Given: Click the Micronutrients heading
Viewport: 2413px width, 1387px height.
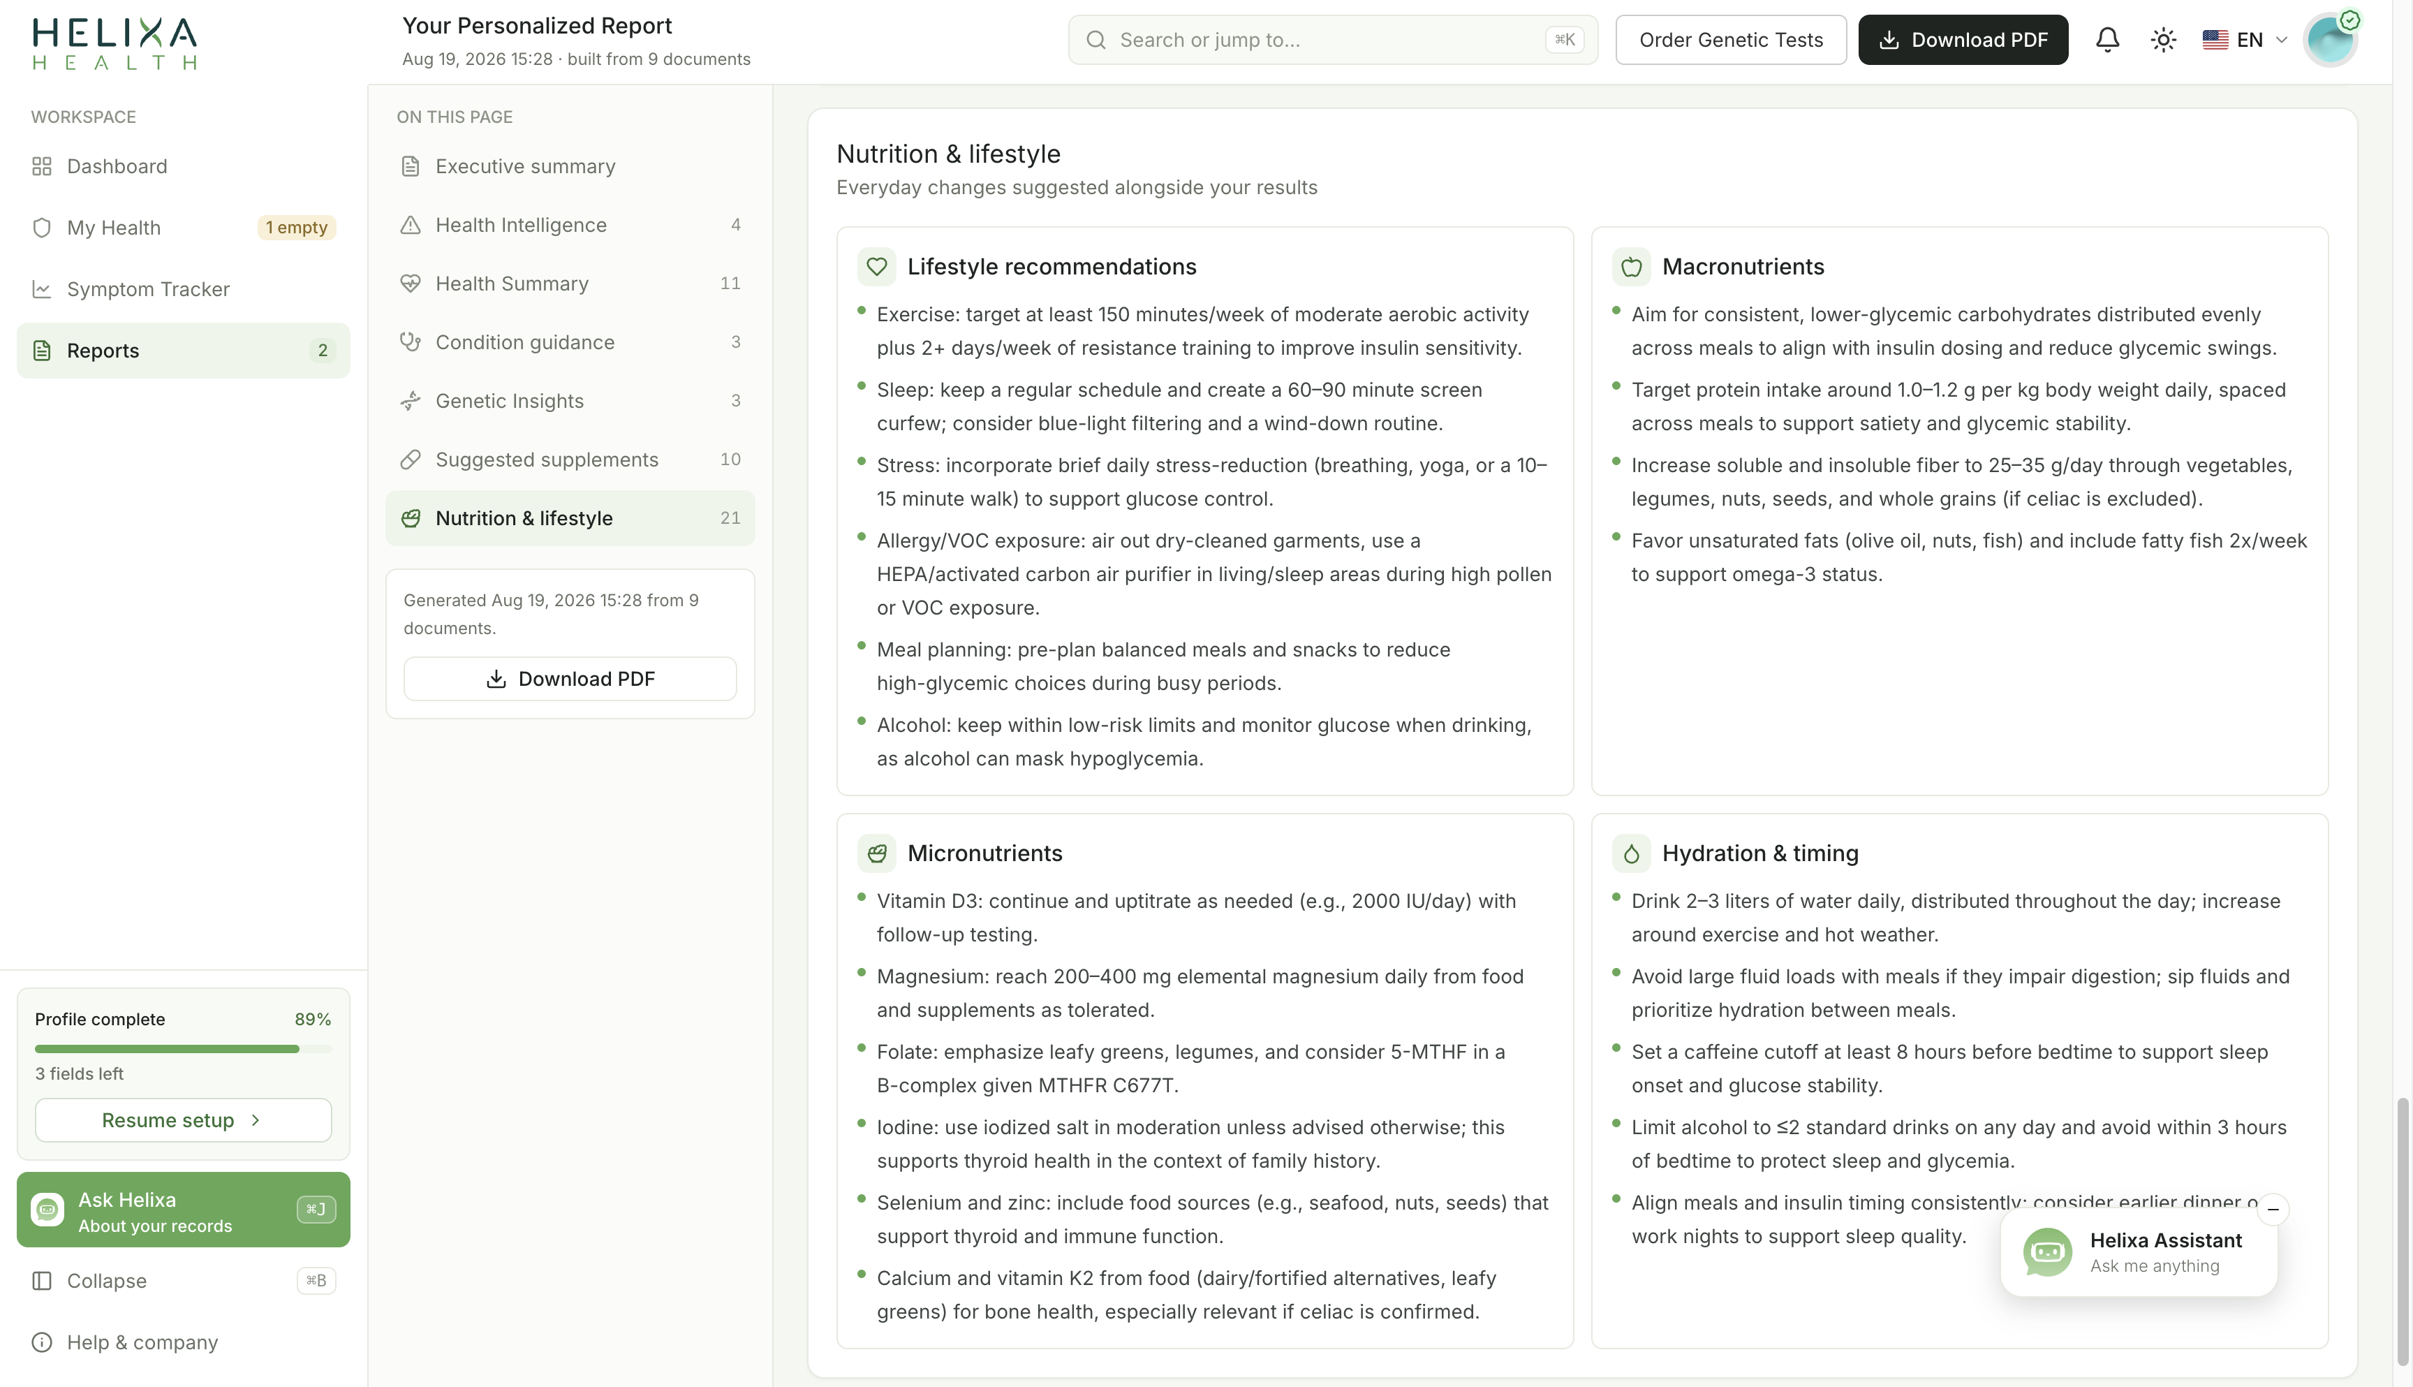Looking at the screenshot, I should click(x=984, y=853).
